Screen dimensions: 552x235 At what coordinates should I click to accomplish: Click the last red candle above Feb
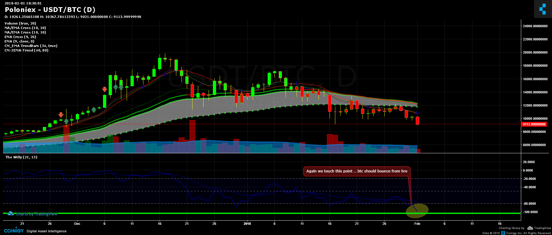coord(417,120)
